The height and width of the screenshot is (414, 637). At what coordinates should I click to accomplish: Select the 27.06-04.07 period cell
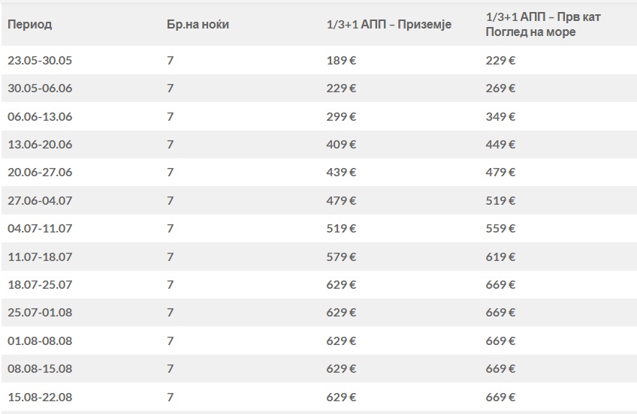40,200
